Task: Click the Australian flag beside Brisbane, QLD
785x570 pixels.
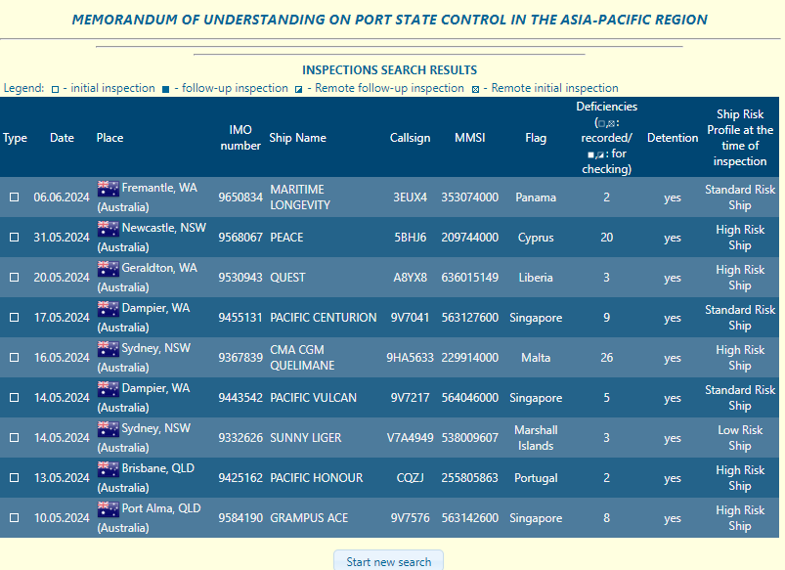Action: (109, 469)
